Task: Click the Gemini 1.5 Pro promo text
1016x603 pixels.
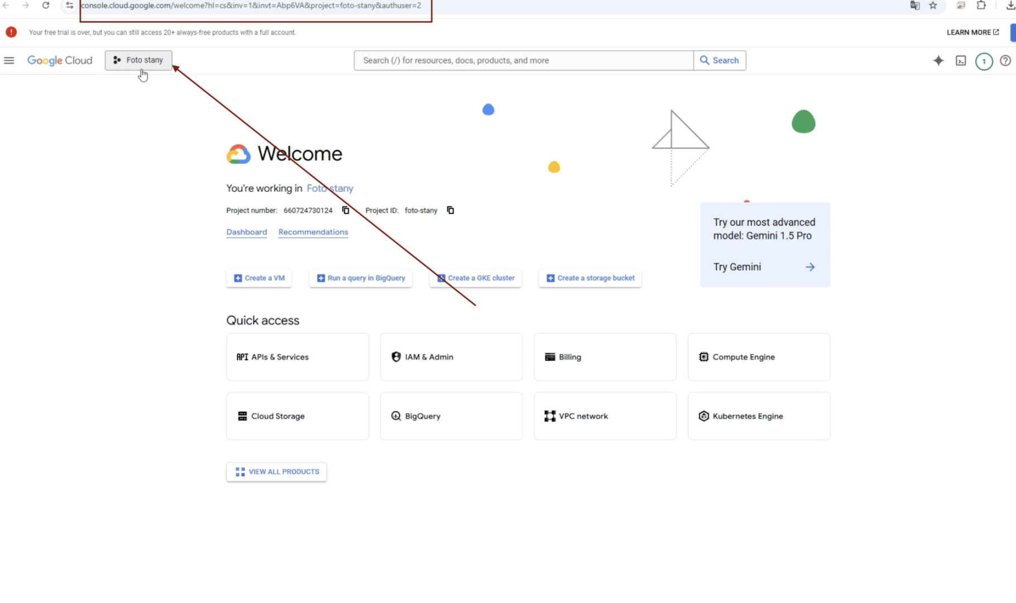Action: click(764, 229)
